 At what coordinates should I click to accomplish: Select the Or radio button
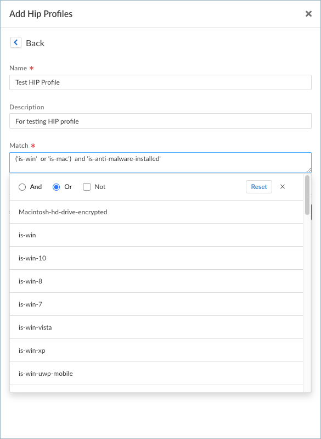tap(56, 187)
